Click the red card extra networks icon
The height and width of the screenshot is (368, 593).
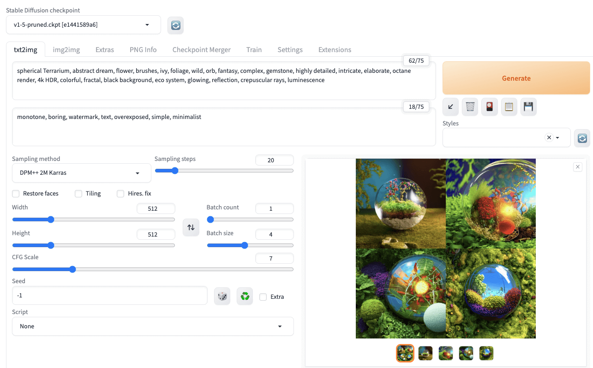489,107
